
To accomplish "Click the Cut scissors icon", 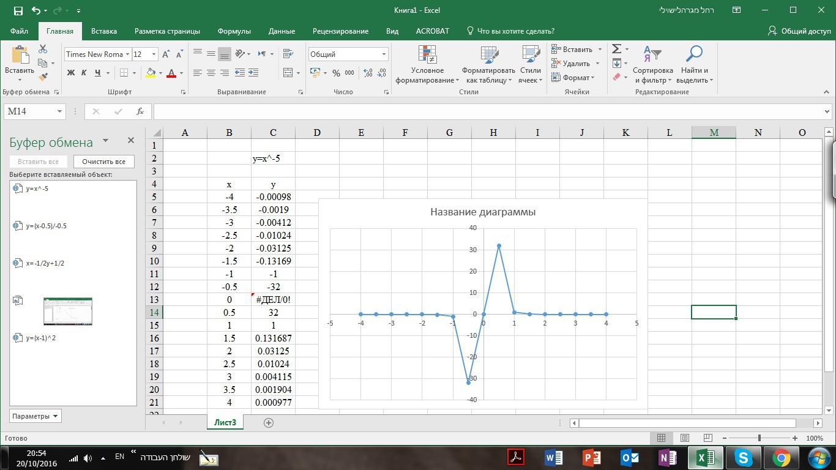I will point(43,49).
